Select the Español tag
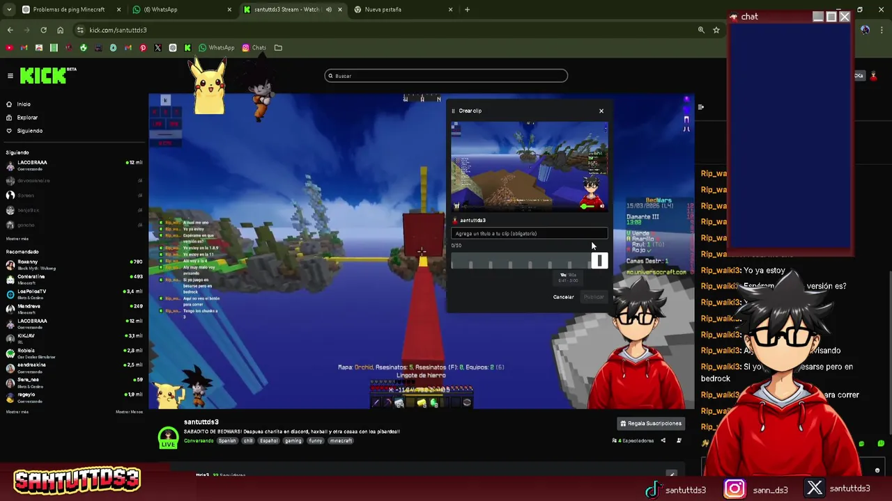This screenshot has width=892, height=501. click(269, 440)
